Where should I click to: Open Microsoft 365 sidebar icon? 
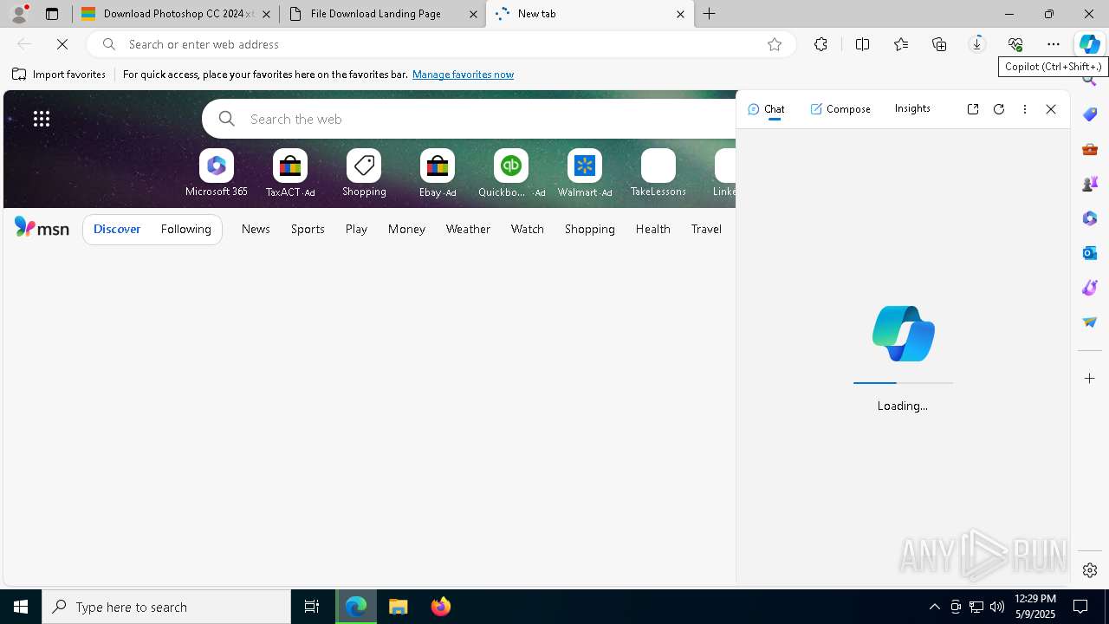tap(1090, 218)
